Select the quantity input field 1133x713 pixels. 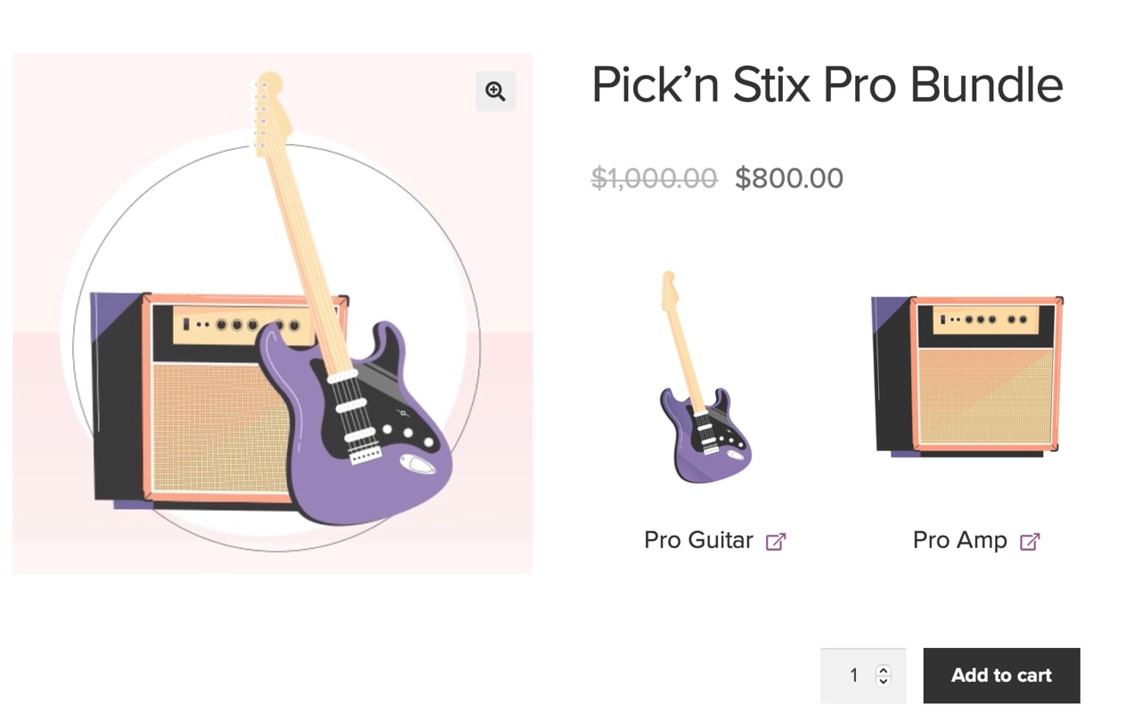[853, 676]
